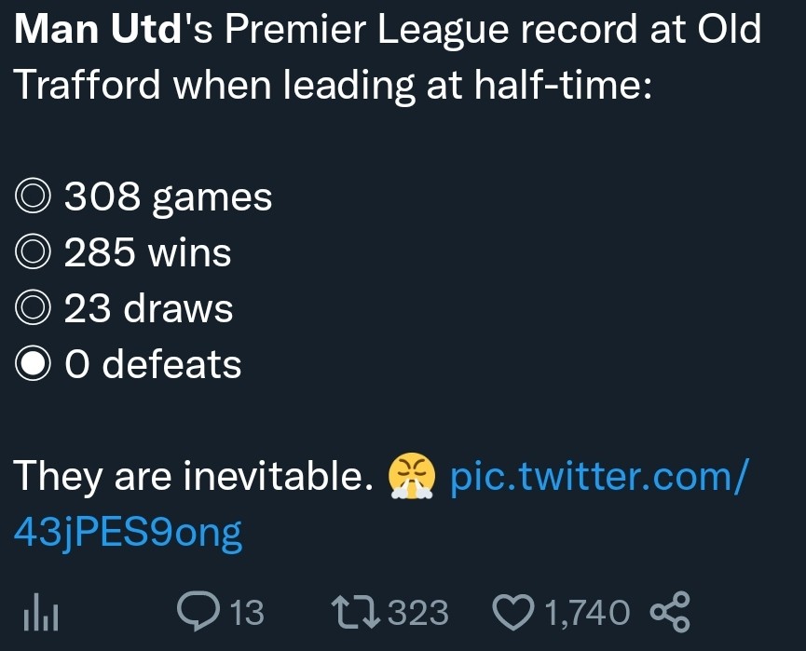Select the circle beside 23 draws
This screenshot has height=651, width=806.
point(34,309)
